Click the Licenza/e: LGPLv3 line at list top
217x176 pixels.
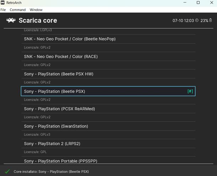[38, 30]
